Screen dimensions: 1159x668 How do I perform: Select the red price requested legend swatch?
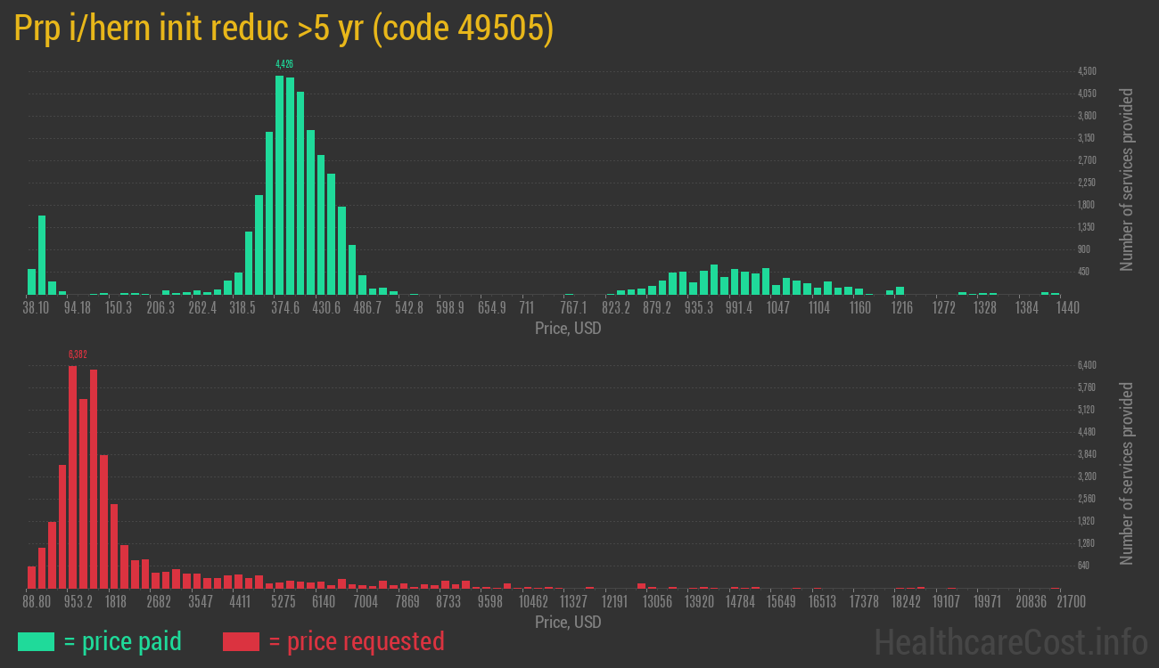242,641
